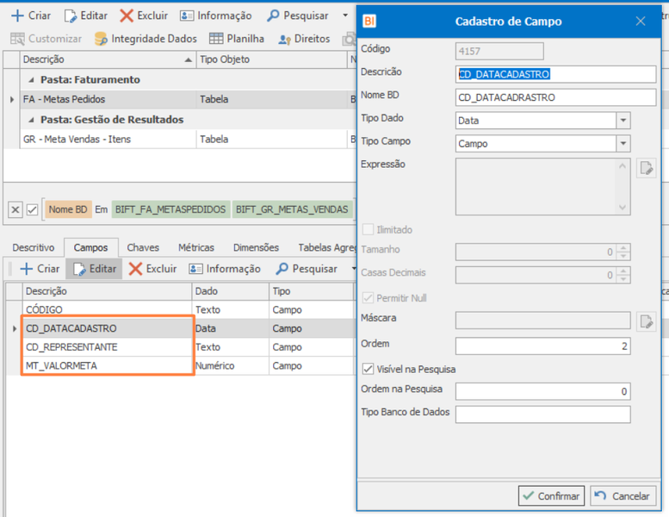The height and width of the screenshot is (517, 669).
Task: Click the top Excluir red X icon
Action: [x=127, y=16]
